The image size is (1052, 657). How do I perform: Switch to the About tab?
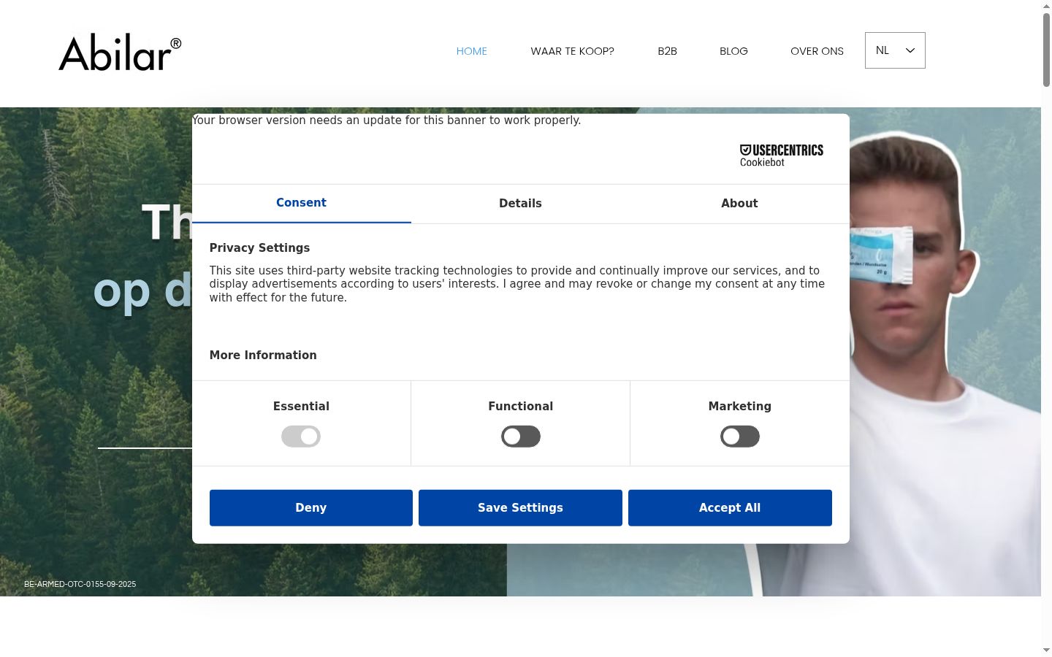pyautogui.click(x=739, y=204)
